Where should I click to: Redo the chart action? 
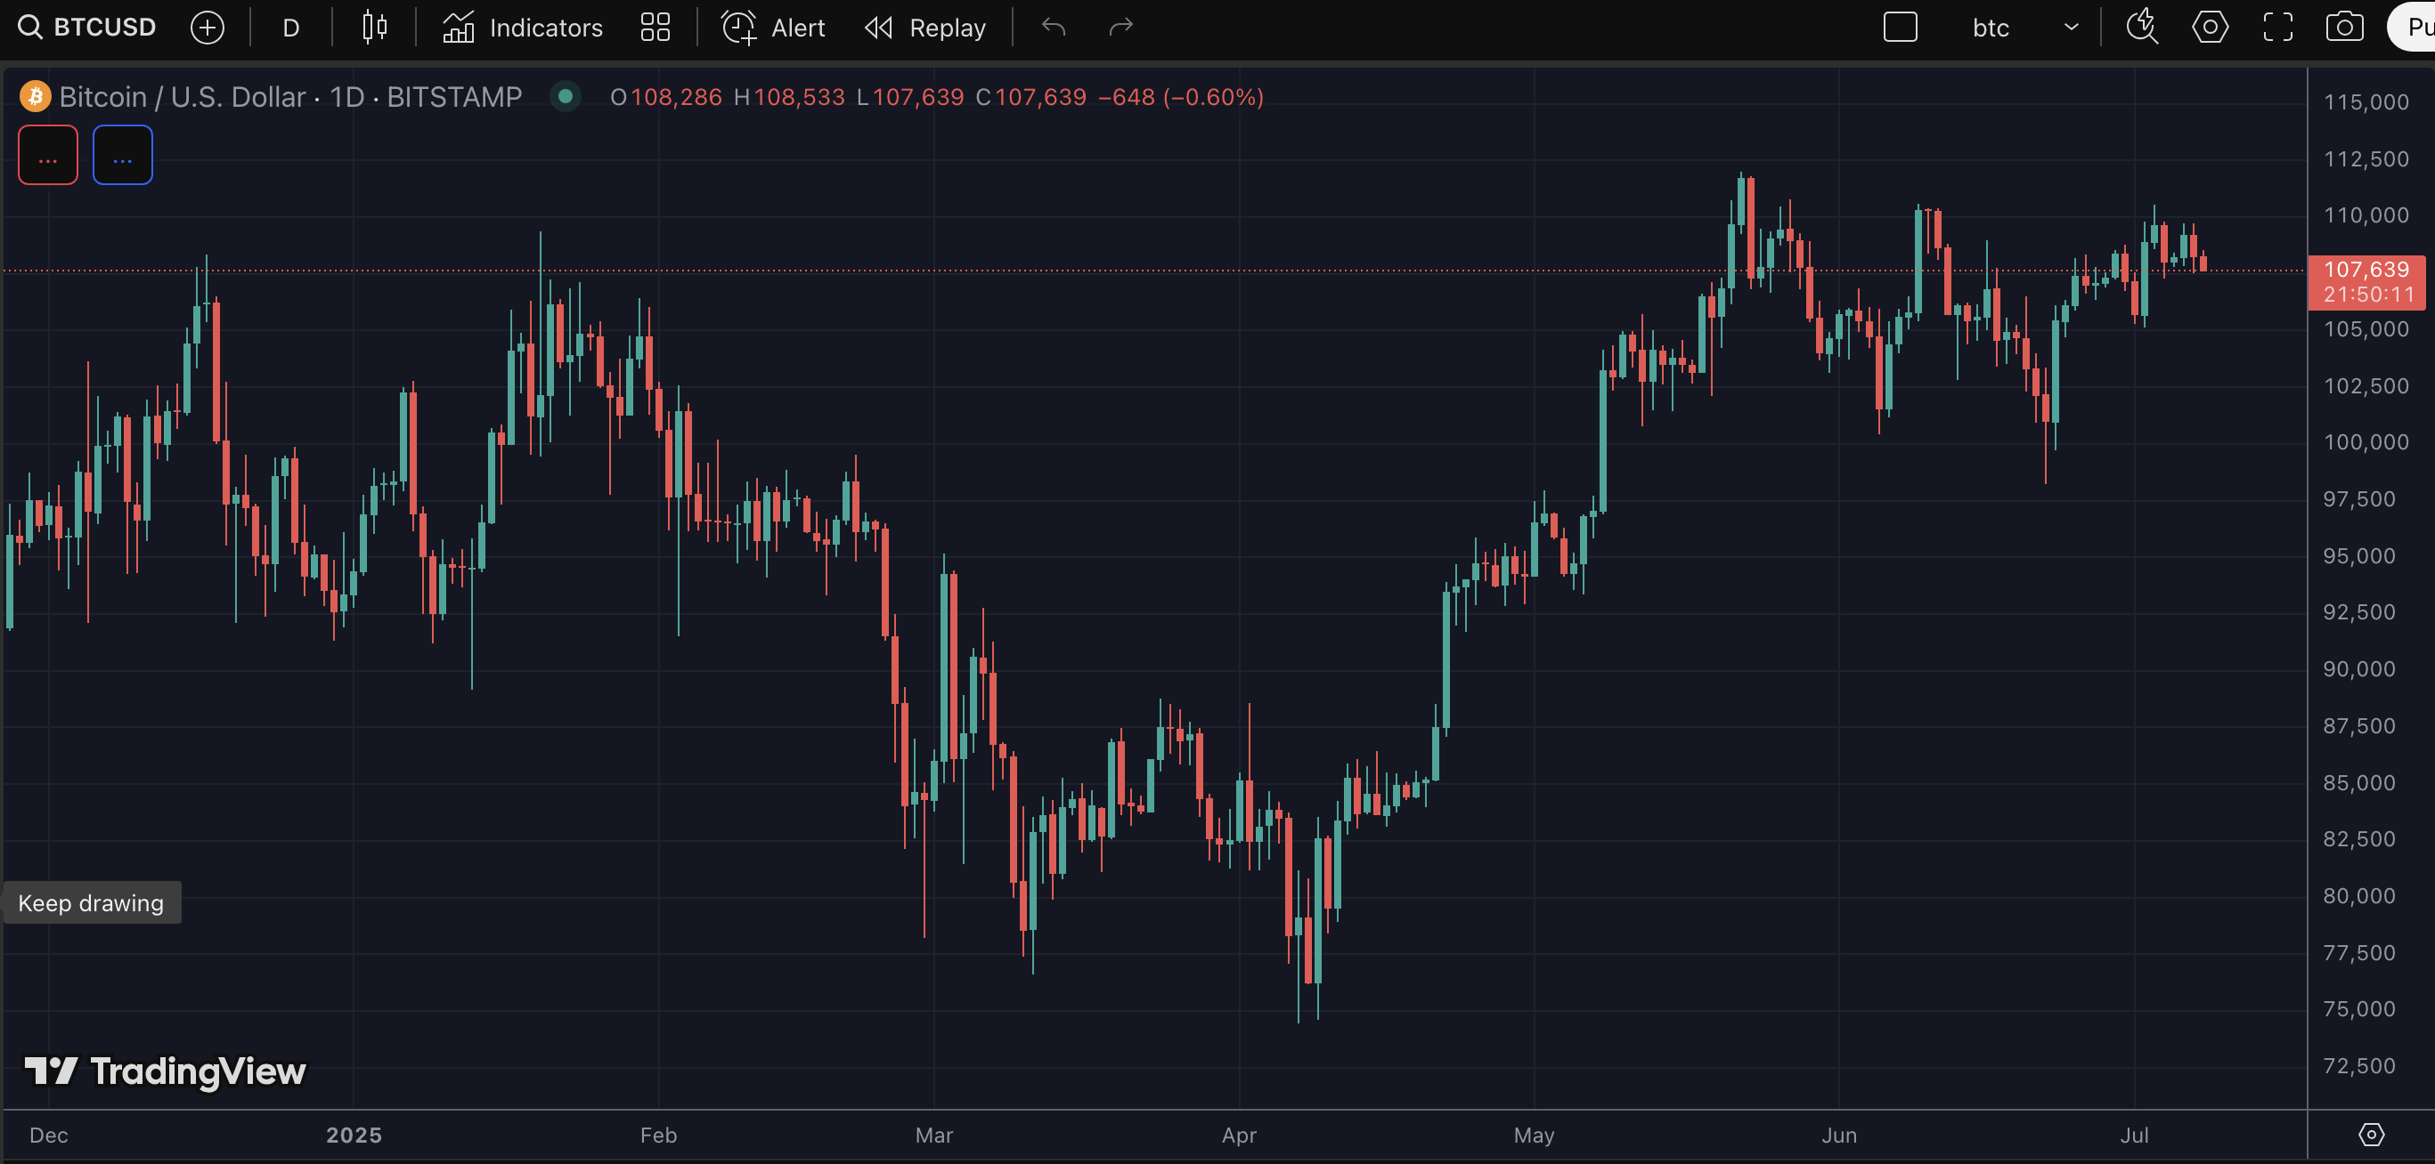pos(1121,28)
